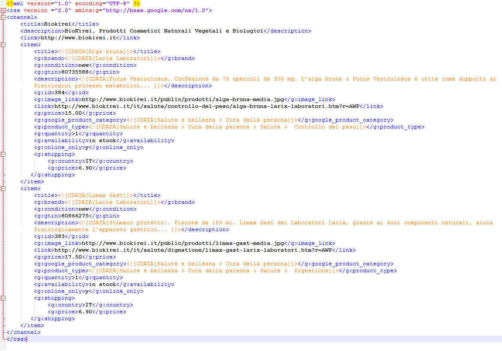Click the limax-gast-larix-laboratori.htm product link
The height and width of the screenshot is (351, 502).
(x=193, y=250)
